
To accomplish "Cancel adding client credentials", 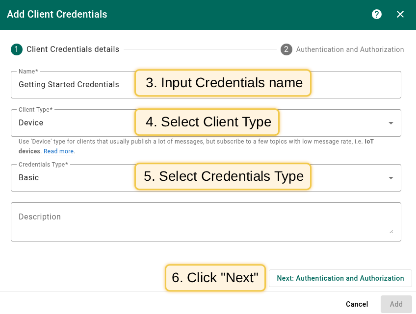I will pyautogui.click(x=357, y=304).
